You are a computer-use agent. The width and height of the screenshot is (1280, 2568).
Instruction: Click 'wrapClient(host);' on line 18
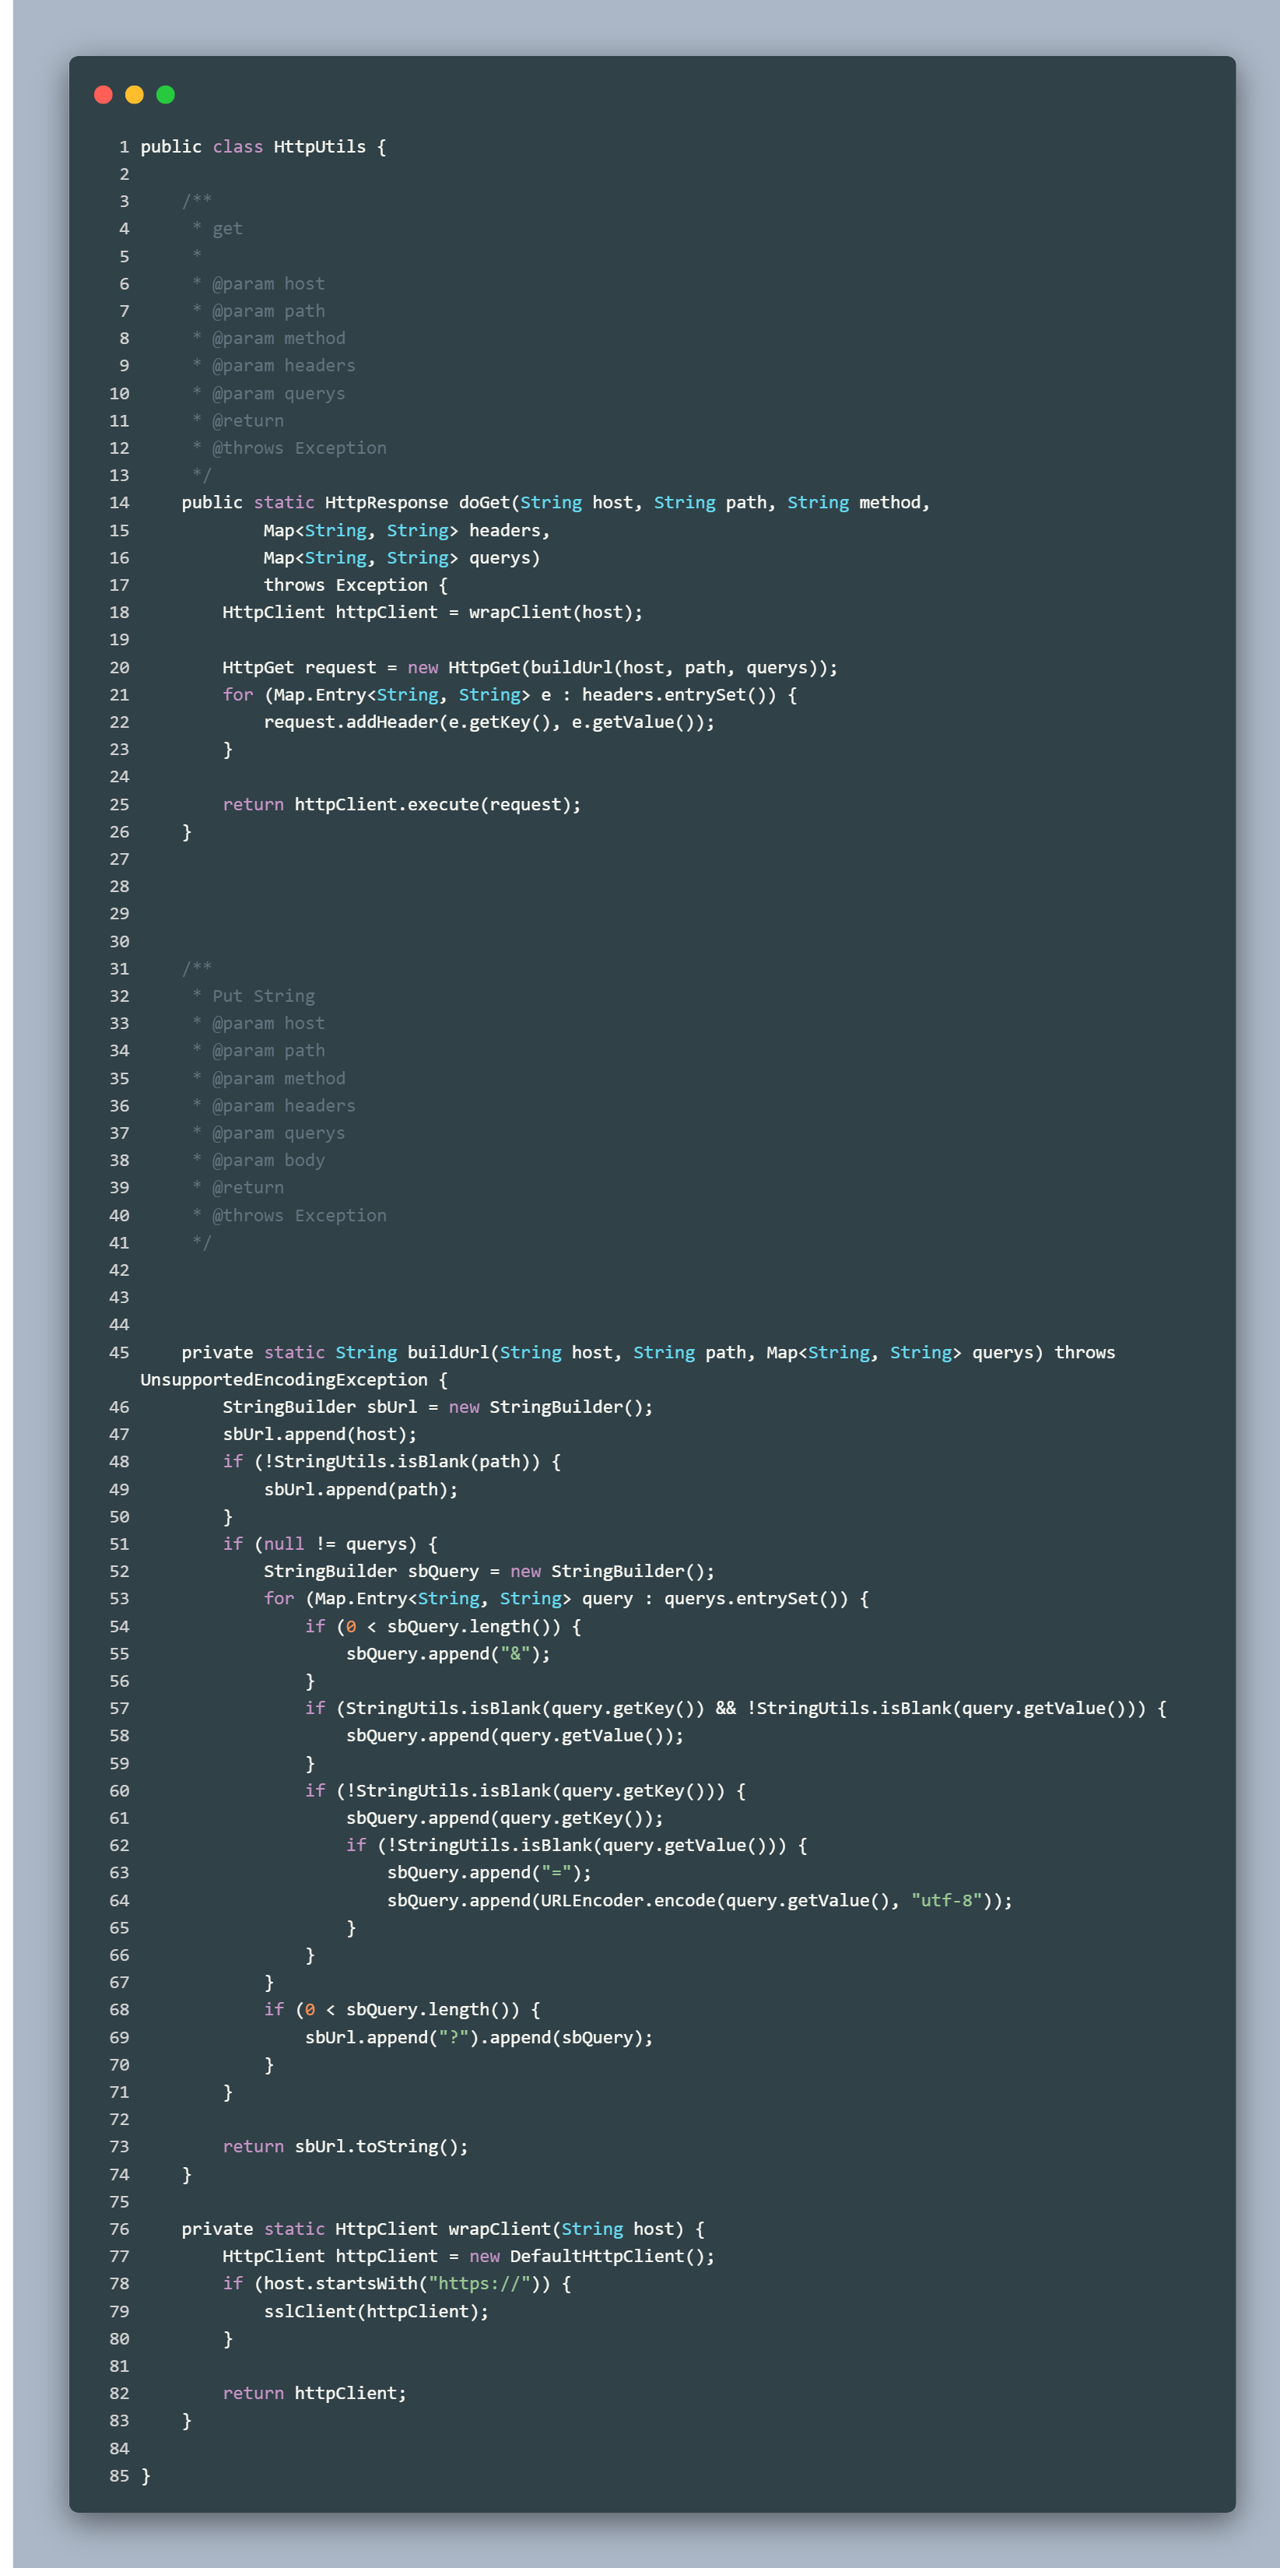556,612
